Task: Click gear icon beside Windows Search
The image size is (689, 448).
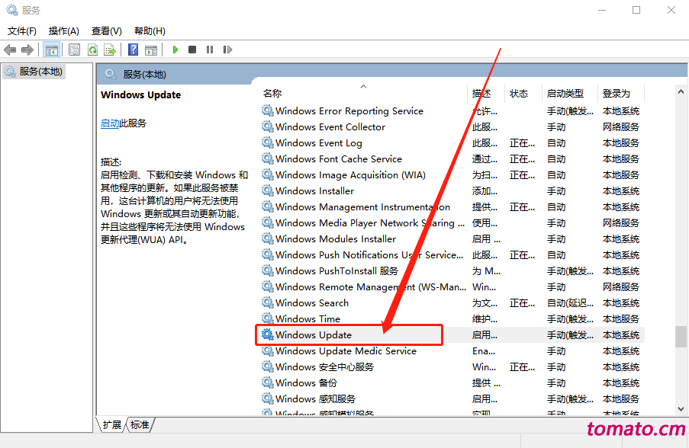Action: 268,302
